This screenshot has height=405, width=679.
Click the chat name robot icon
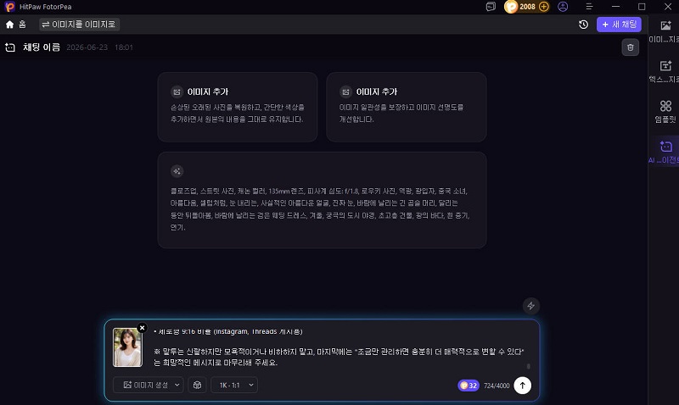pos(10,47)
